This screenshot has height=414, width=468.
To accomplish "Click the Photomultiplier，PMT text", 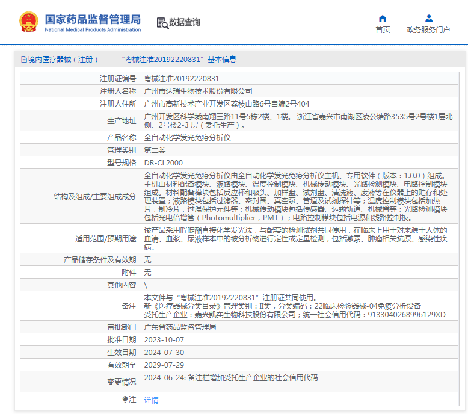I will [x=240, y=218].
